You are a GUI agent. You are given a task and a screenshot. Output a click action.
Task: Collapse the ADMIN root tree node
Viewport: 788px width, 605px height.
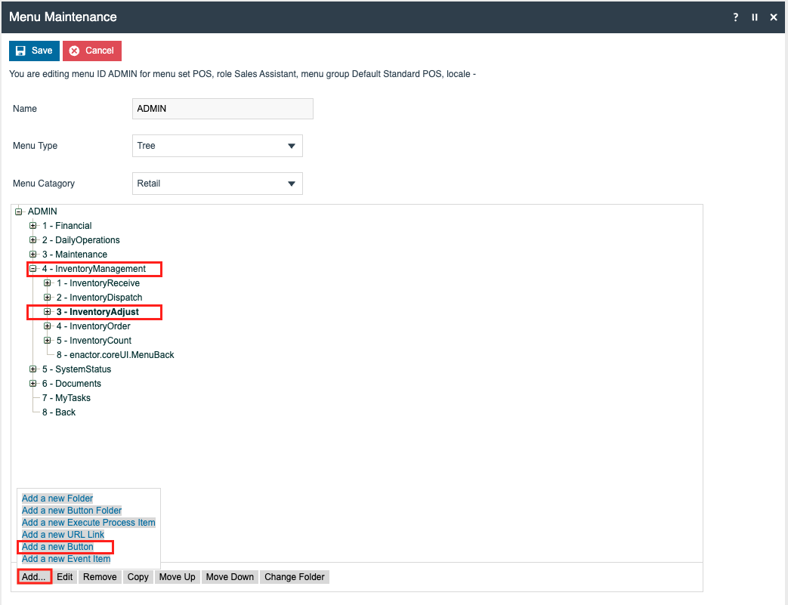19,211
